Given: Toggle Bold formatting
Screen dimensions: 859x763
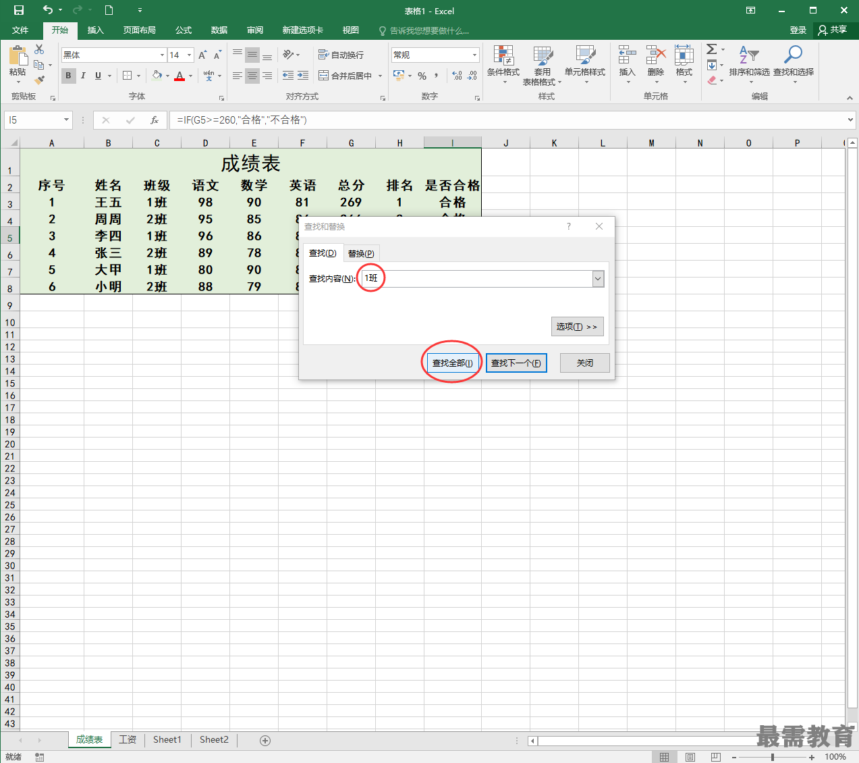Looking at the screenshot, I should point(68,76).
